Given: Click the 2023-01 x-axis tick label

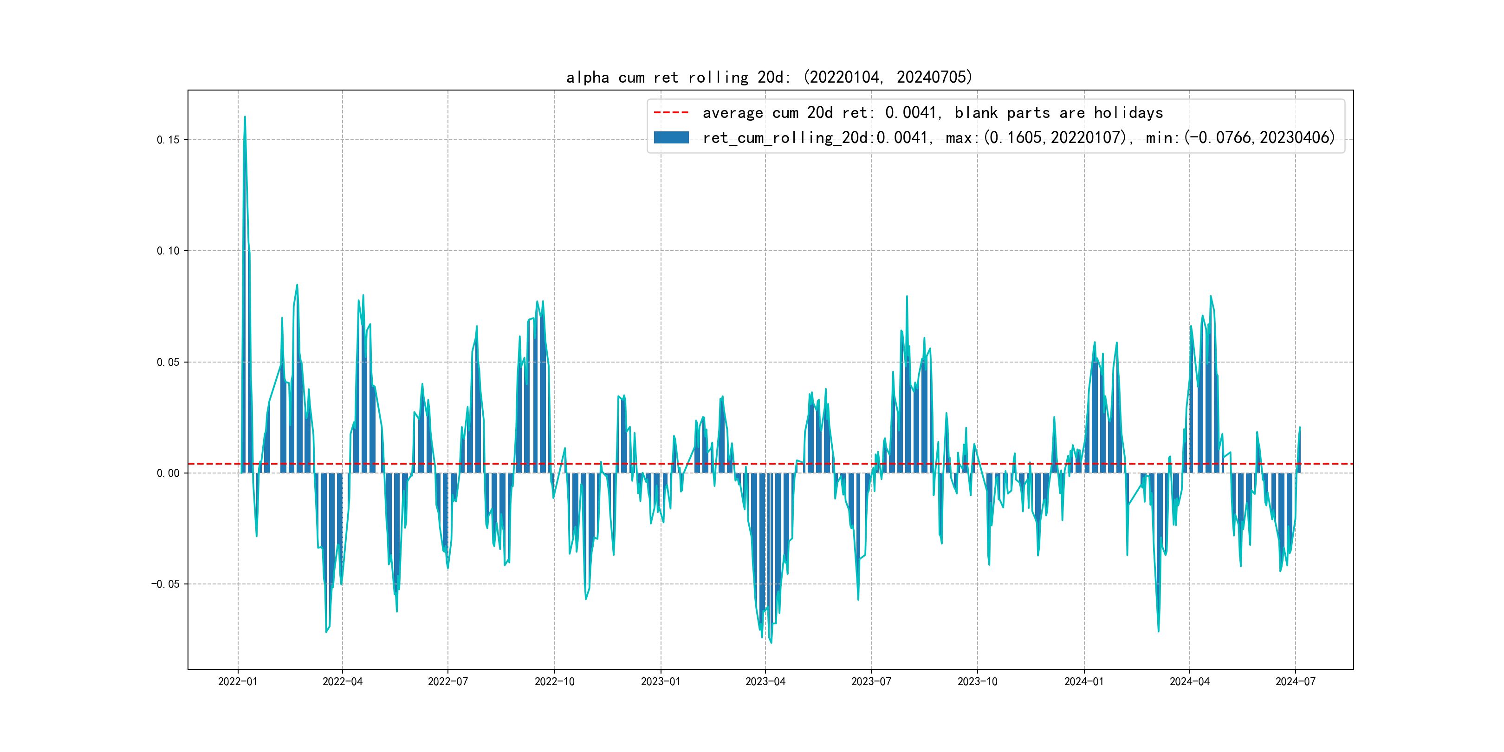Looking at the screenshot, I should pos(661,681).
